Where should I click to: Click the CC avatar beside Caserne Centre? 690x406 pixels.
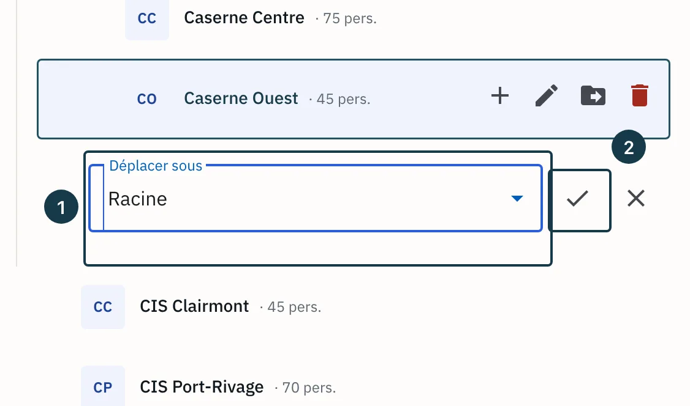(x=147, y=18)
